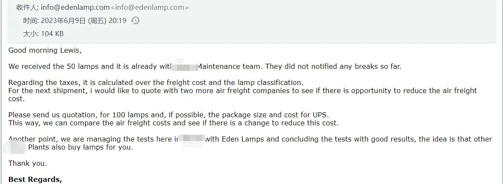
Task: Click the sentence starting "For the next shipment"
Action: click(242, 91)
